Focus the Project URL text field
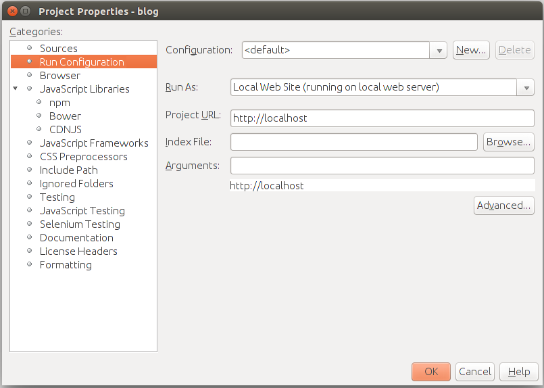This screenshot has height=388, width=544. coord(382,118)
